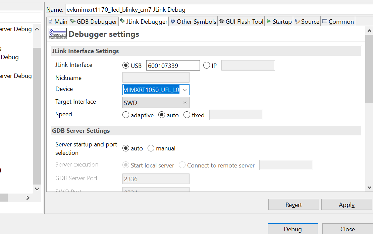Image resolution: width=373 pixels, height=234 pixels.
Task: Choose manual server startup and port selection
Action: pos(151,148)
